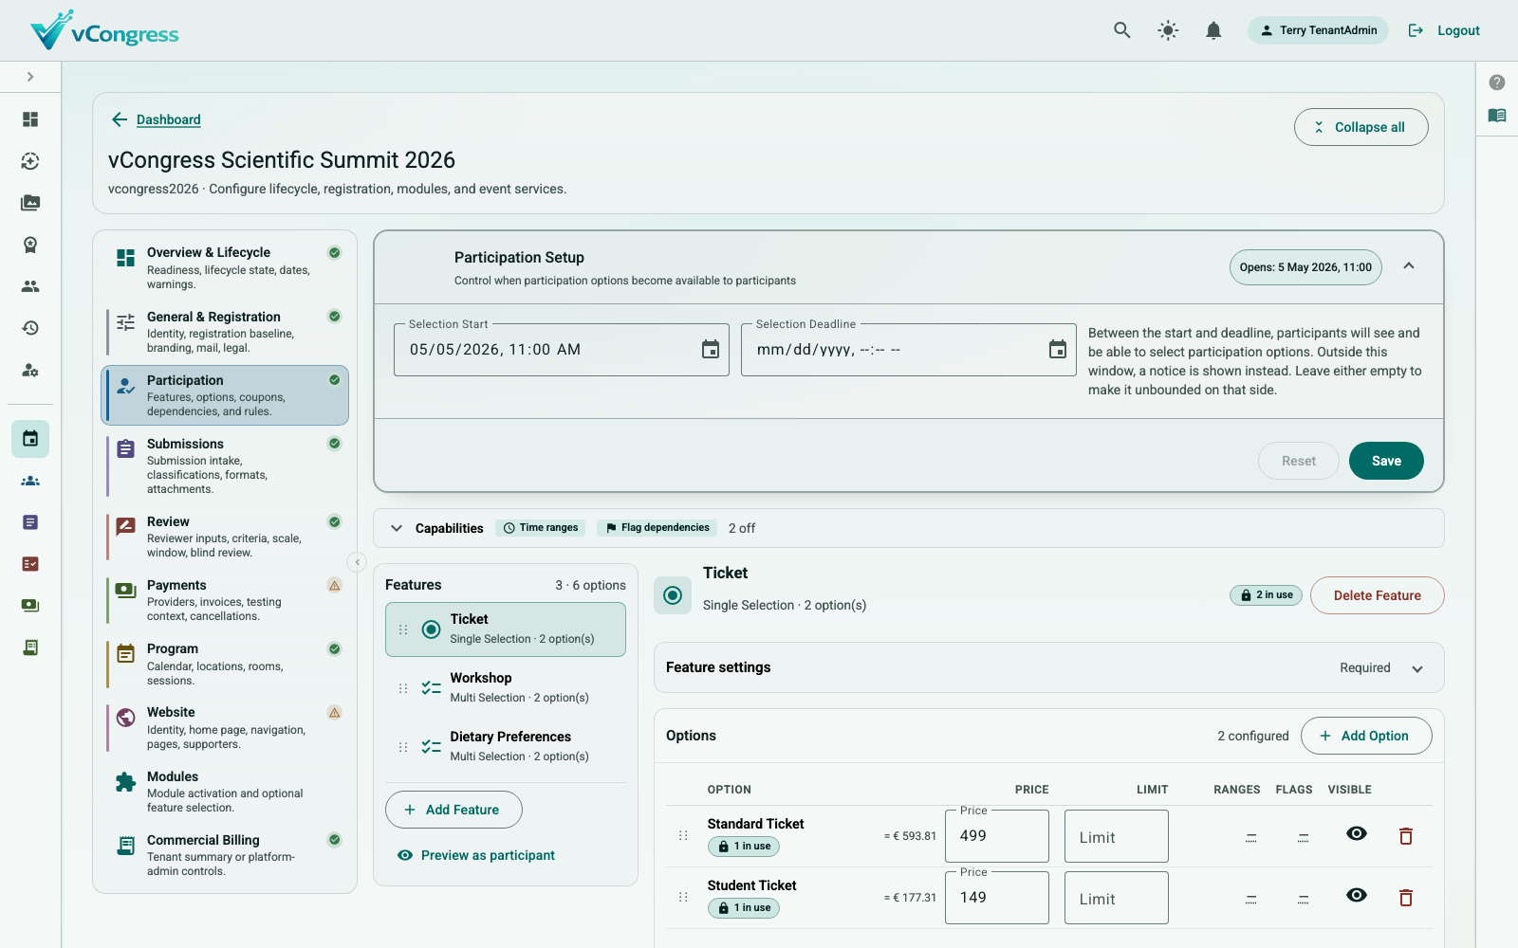Click Collapse all button
The width and height of the screenshot is (1518, 948).
[x=1361, y=127]
